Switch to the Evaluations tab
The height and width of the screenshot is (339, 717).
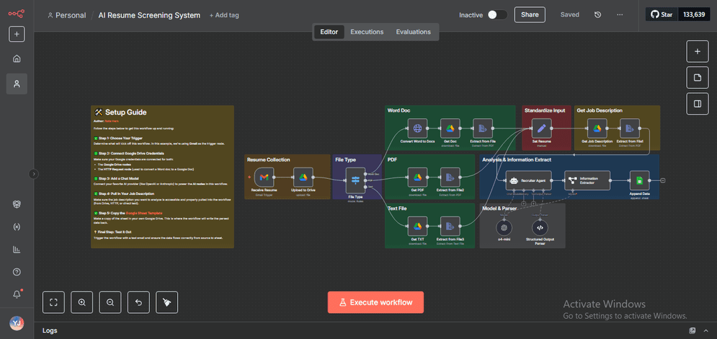[x=413, y=32]
